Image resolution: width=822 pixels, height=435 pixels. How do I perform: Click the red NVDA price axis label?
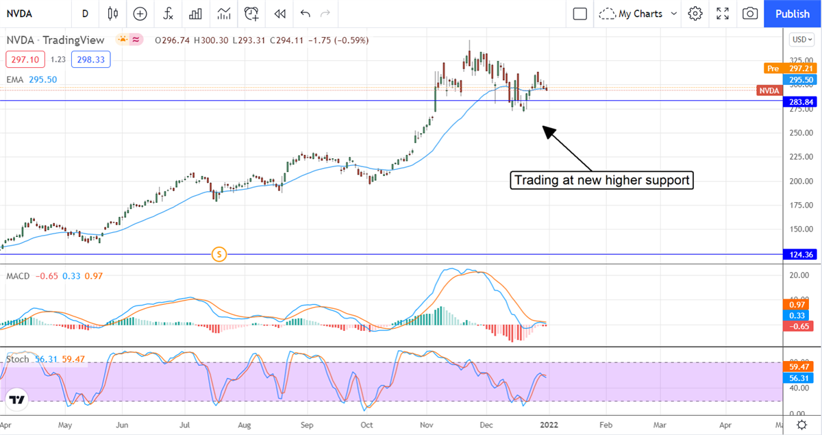[x=769, y=90]
